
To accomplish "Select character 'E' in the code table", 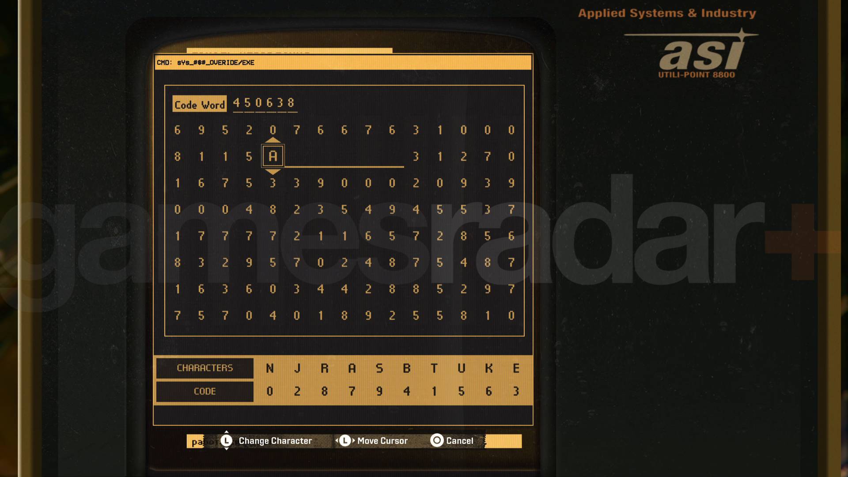I will (515, 367).
